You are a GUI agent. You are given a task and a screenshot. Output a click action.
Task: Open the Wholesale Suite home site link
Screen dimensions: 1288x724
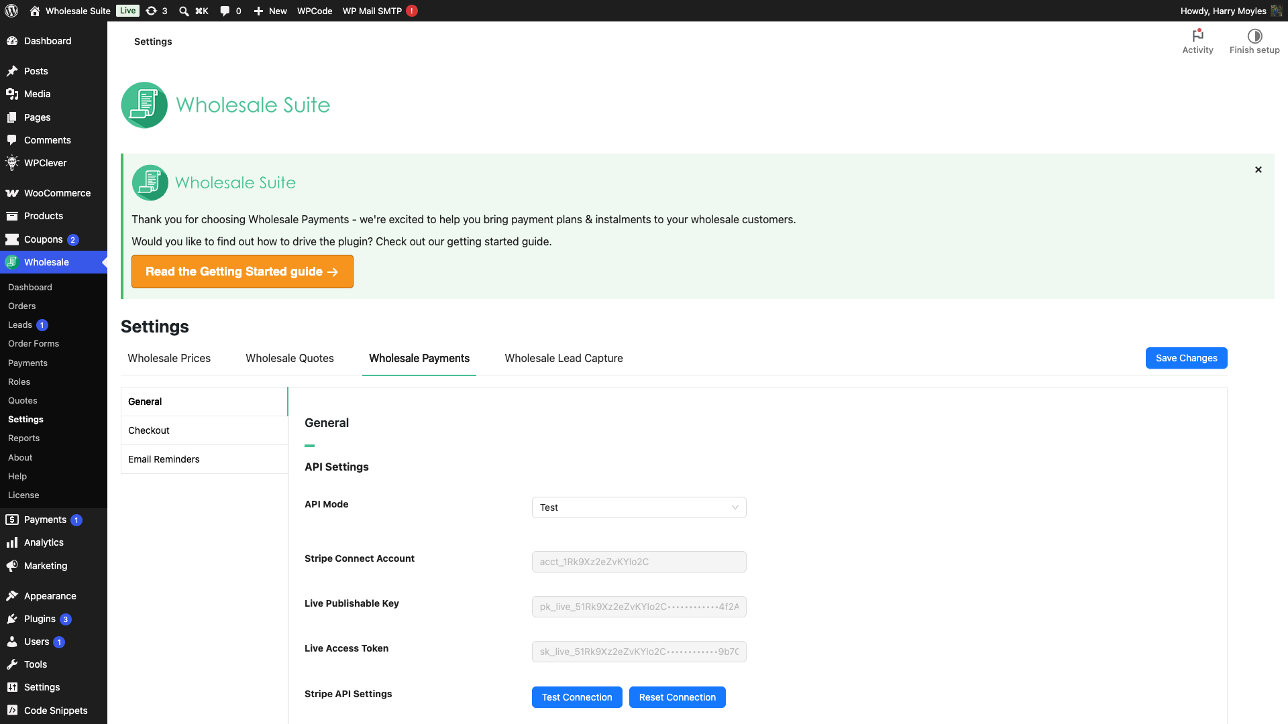pos(70,11)
